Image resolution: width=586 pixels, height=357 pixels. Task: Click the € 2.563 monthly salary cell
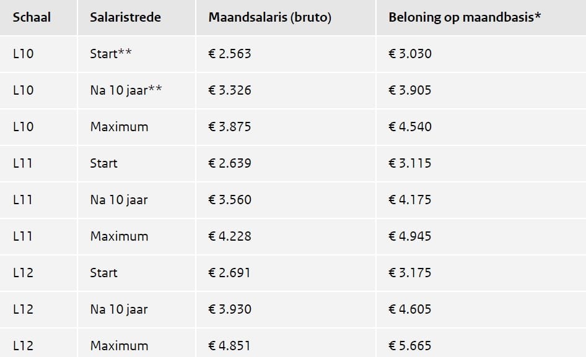[230, 54]
